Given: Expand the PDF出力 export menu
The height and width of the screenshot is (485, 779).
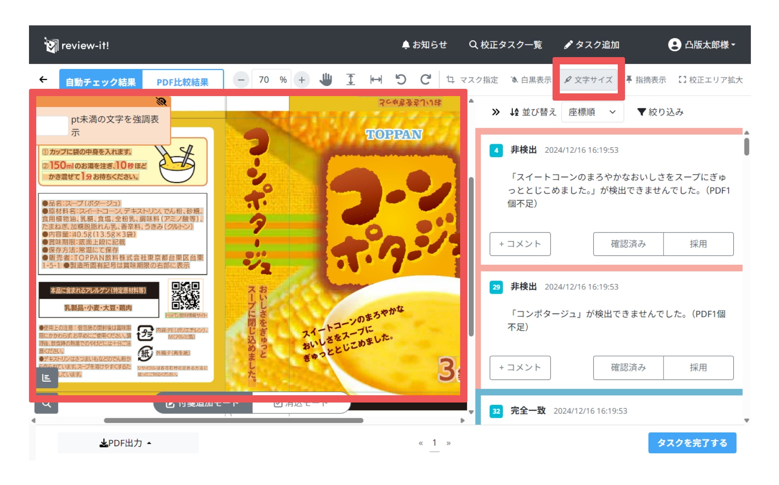Looking at the screenshot, I should pyautogui.click(x=125, y=443).
